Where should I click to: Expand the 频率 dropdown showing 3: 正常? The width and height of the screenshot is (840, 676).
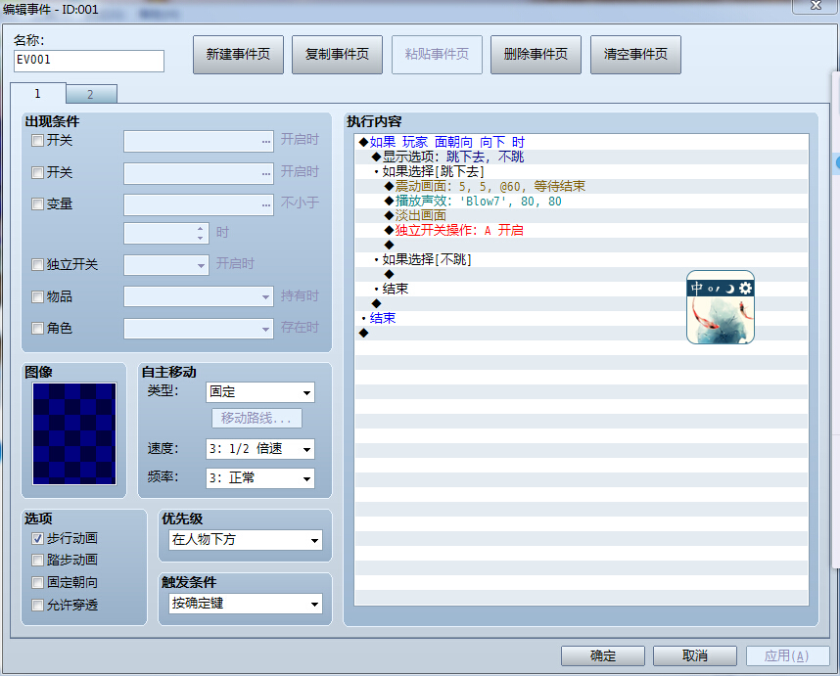(260, 478)
